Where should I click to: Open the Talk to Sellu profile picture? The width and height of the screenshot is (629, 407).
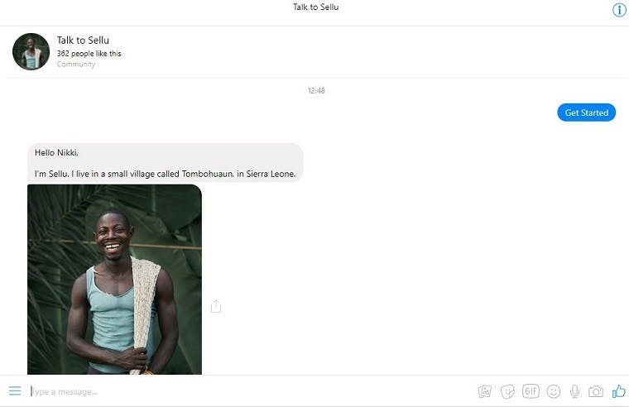[x=31, y=52]
